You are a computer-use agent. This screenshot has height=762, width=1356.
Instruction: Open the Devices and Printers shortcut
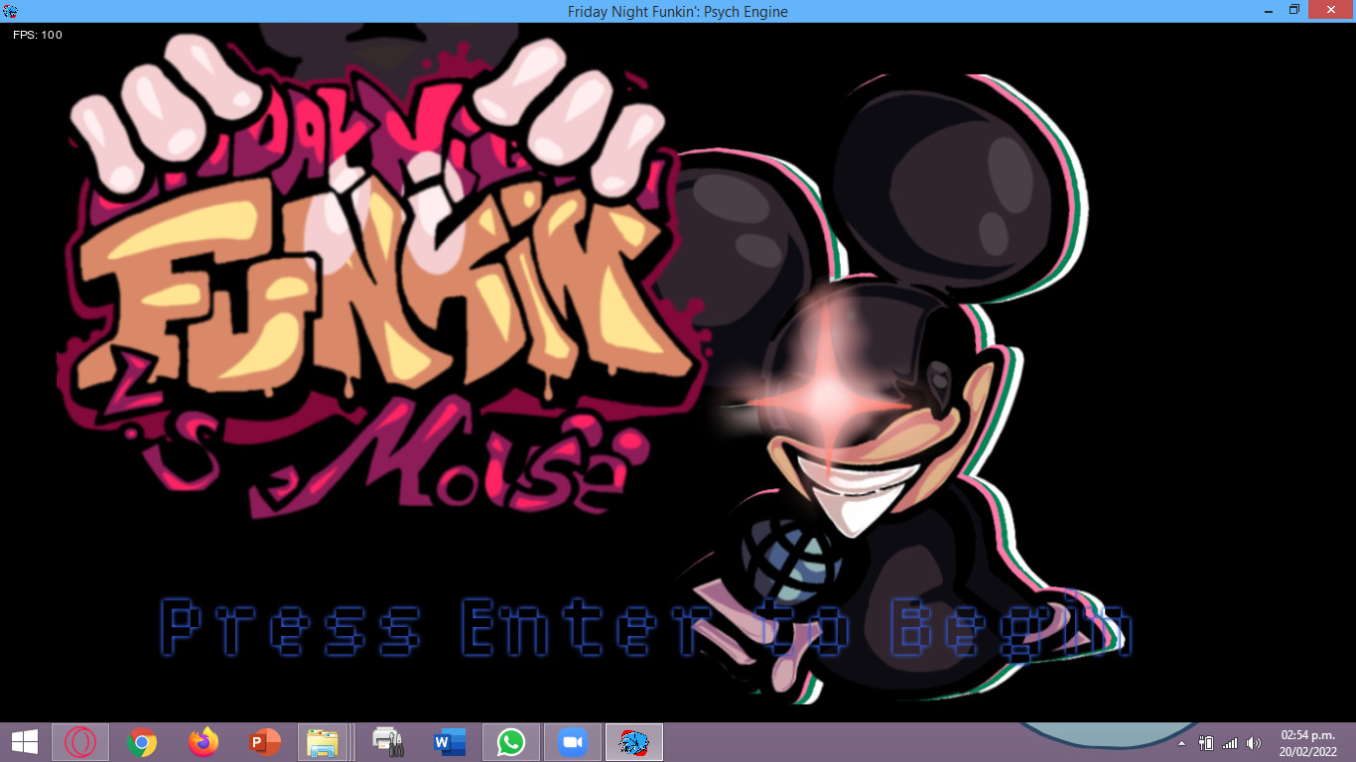[387, 741]
